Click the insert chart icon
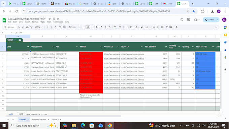This screenshot has height=129, width=229. 162,27
